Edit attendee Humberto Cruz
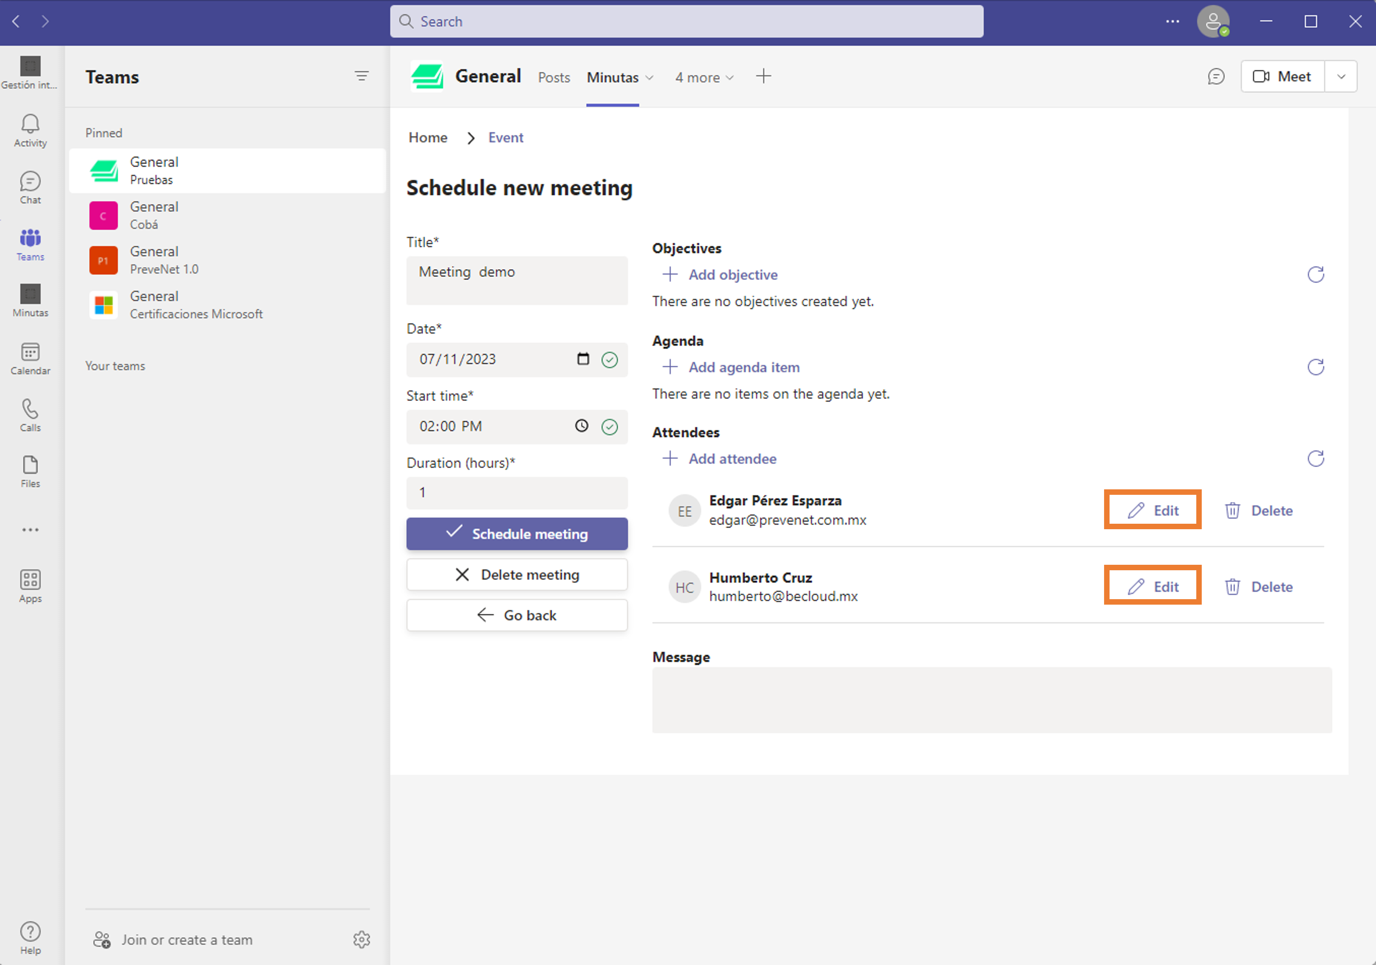Viewport: 1376px width, 965px height. coord(1153,586)
